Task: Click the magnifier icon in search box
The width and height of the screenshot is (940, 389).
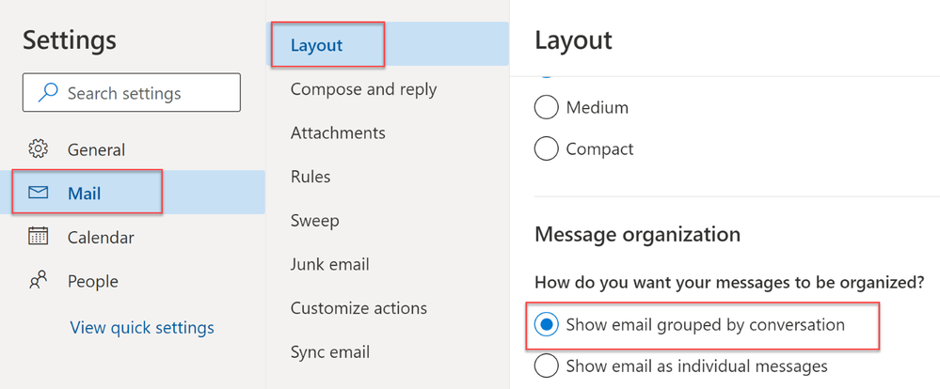Action: coord(47,93)
